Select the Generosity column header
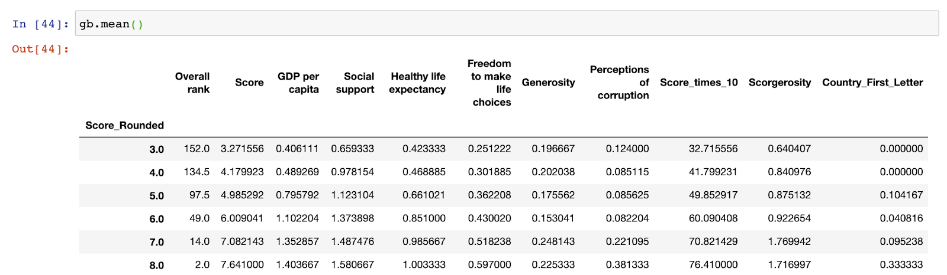Viewport: 947px width, 275px height. click(548, 83)
